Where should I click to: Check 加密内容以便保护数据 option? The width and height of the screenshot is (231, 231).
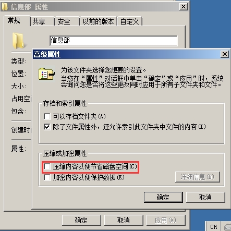tap(47, 177)
